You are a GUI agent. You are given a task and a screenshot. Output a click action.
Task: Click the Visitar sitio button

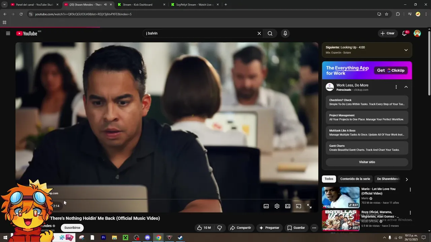367,162
